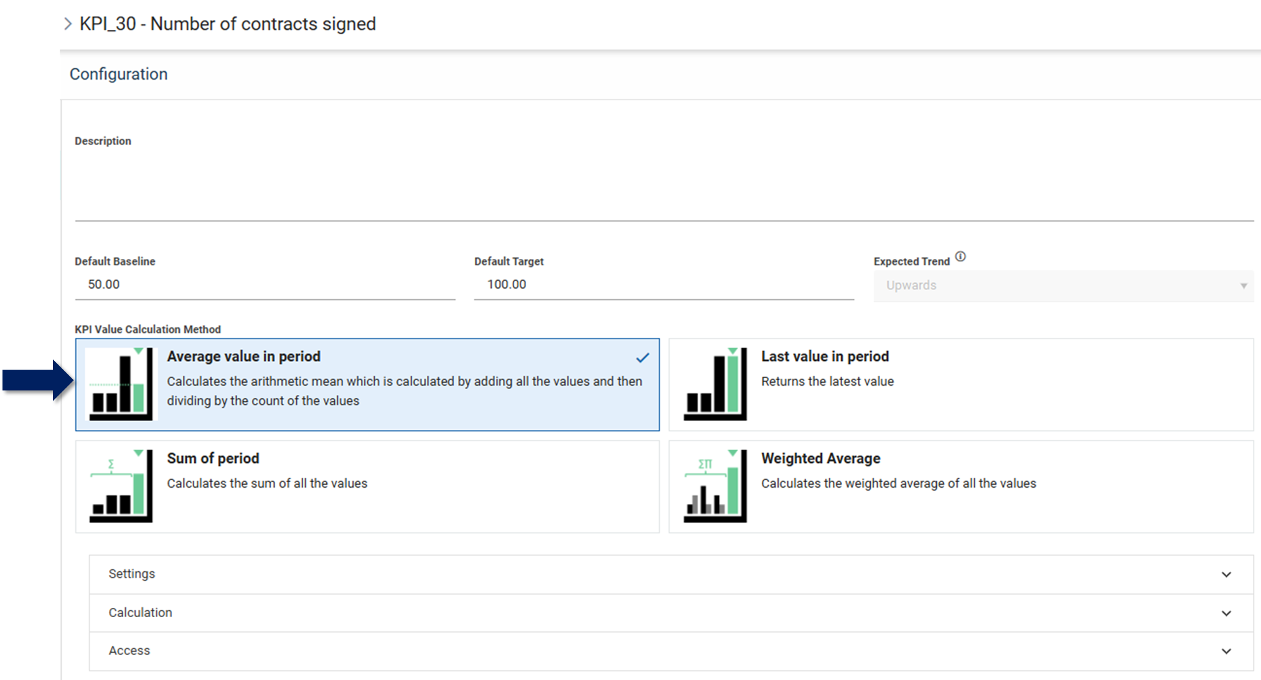The width and height of the screenshot is (1261, 680).
Task: Expand the Calculation section chevron
Action: (x=1226, y=613)
